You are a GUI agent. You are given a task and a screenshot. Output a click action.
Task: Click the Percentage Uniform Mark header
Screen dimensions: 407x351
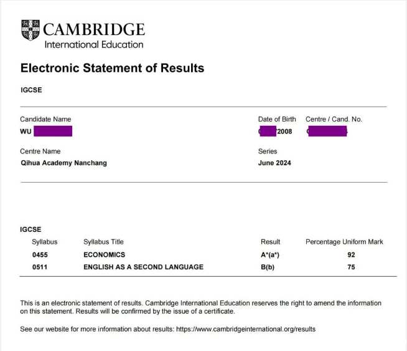[x=344, y=242]
